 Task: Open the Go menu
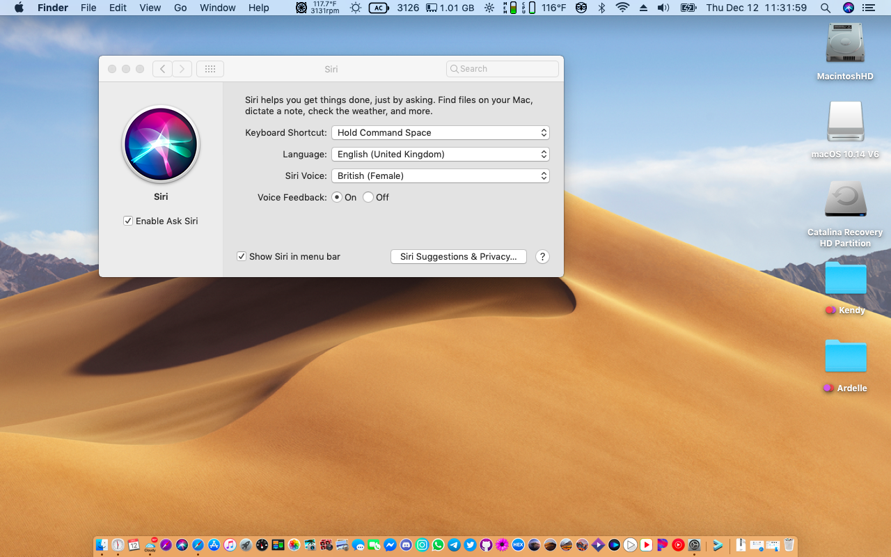point(180,8)
